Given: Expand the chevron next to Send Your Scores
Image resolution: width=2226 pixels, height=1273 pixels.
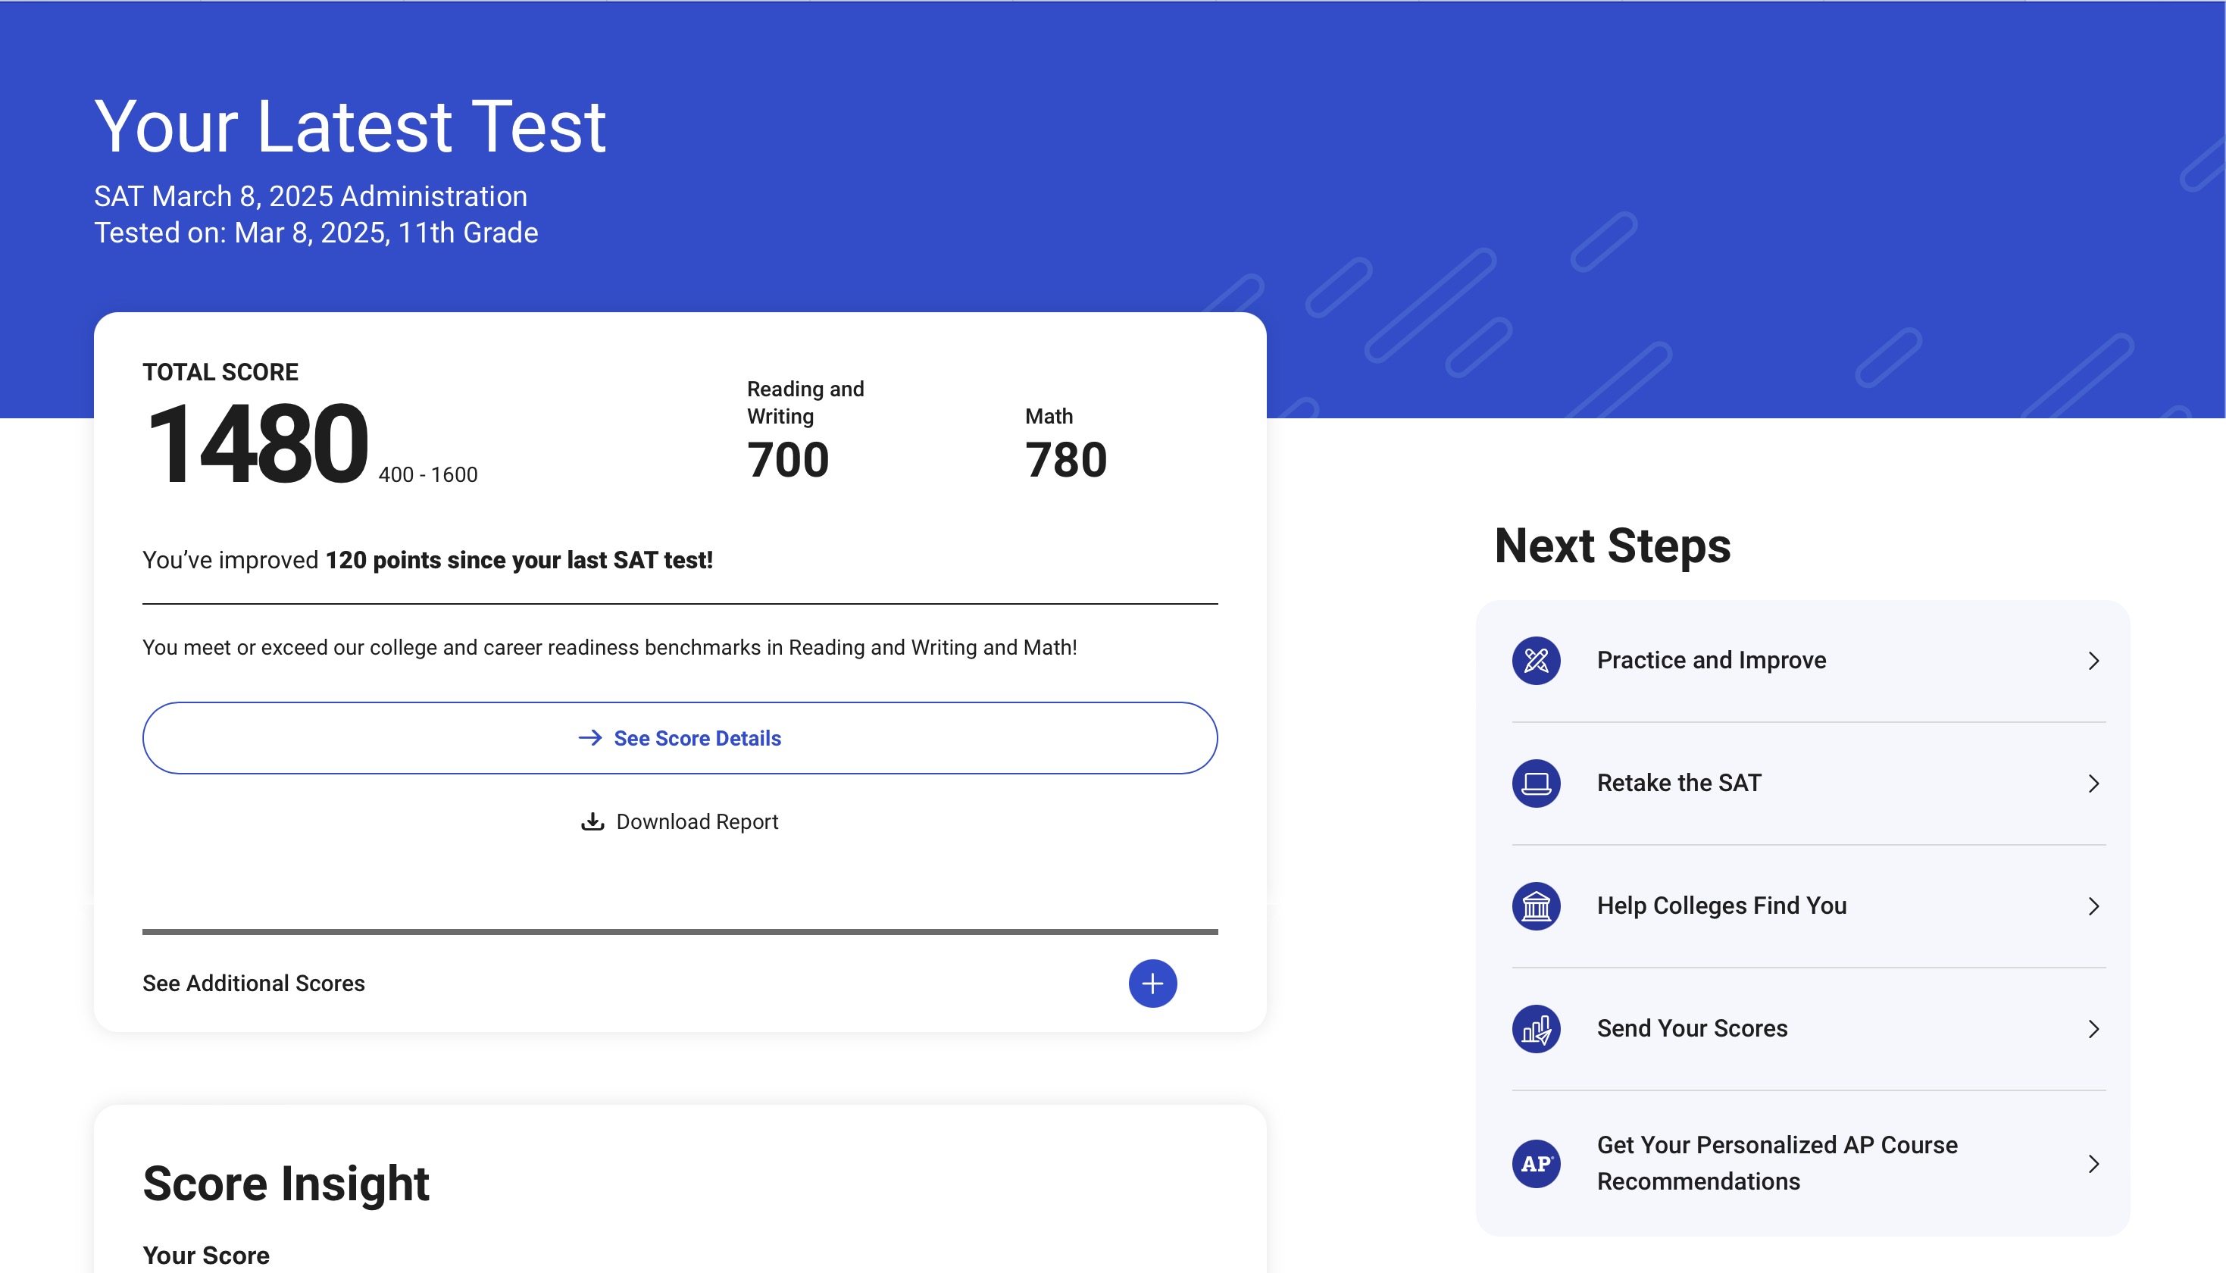Looking at the screenshot, I should (2093, 1029).
